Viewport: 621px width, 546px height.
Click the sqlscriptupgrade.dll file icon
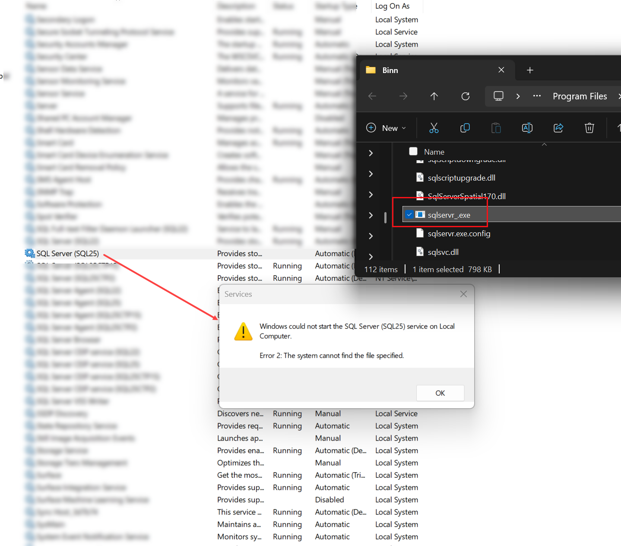(x=420, y=178)
